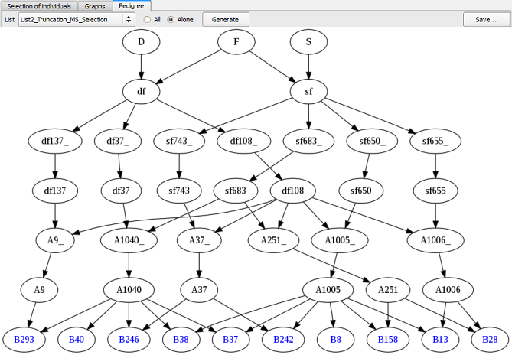The height and width of the screenshot is (355, 512).
Task: Select the B28 node in pedigree
Action: coord(488,338)
